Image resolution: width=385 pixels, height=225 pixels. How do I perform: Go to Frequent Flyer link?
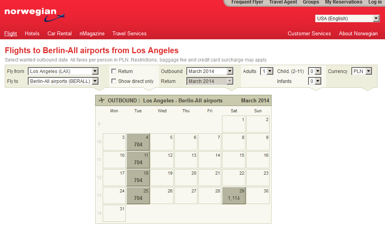click(x=247, y=2)
